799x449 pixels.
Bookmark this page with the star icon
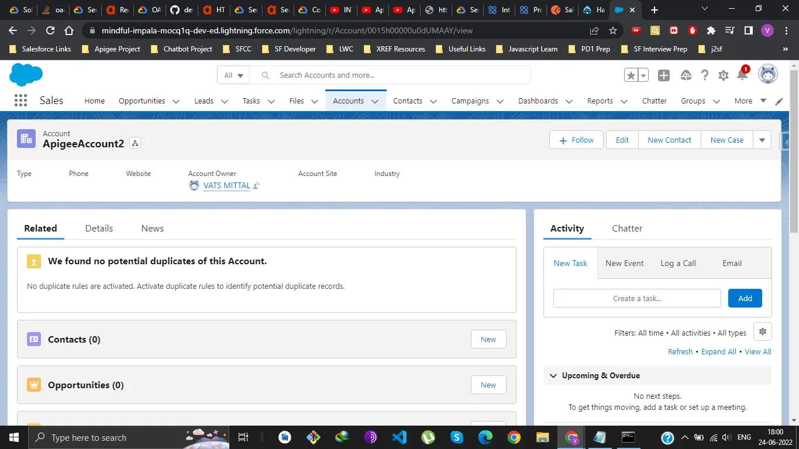pyautogui.click(x=613, y=30)
